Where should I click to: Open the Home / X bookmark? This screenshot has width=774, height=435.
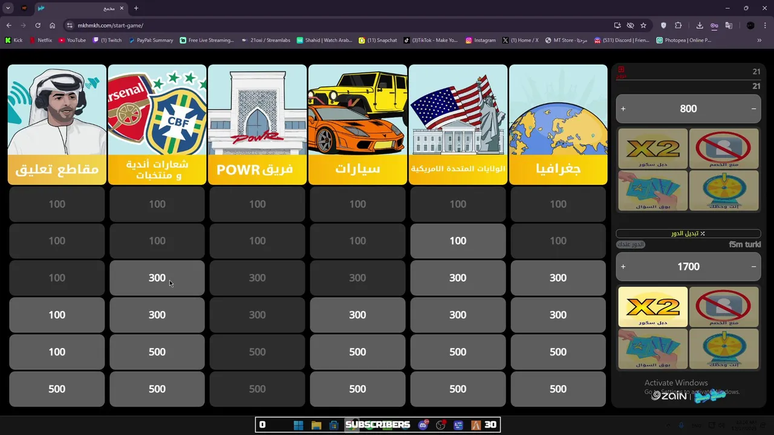[521, 40]
